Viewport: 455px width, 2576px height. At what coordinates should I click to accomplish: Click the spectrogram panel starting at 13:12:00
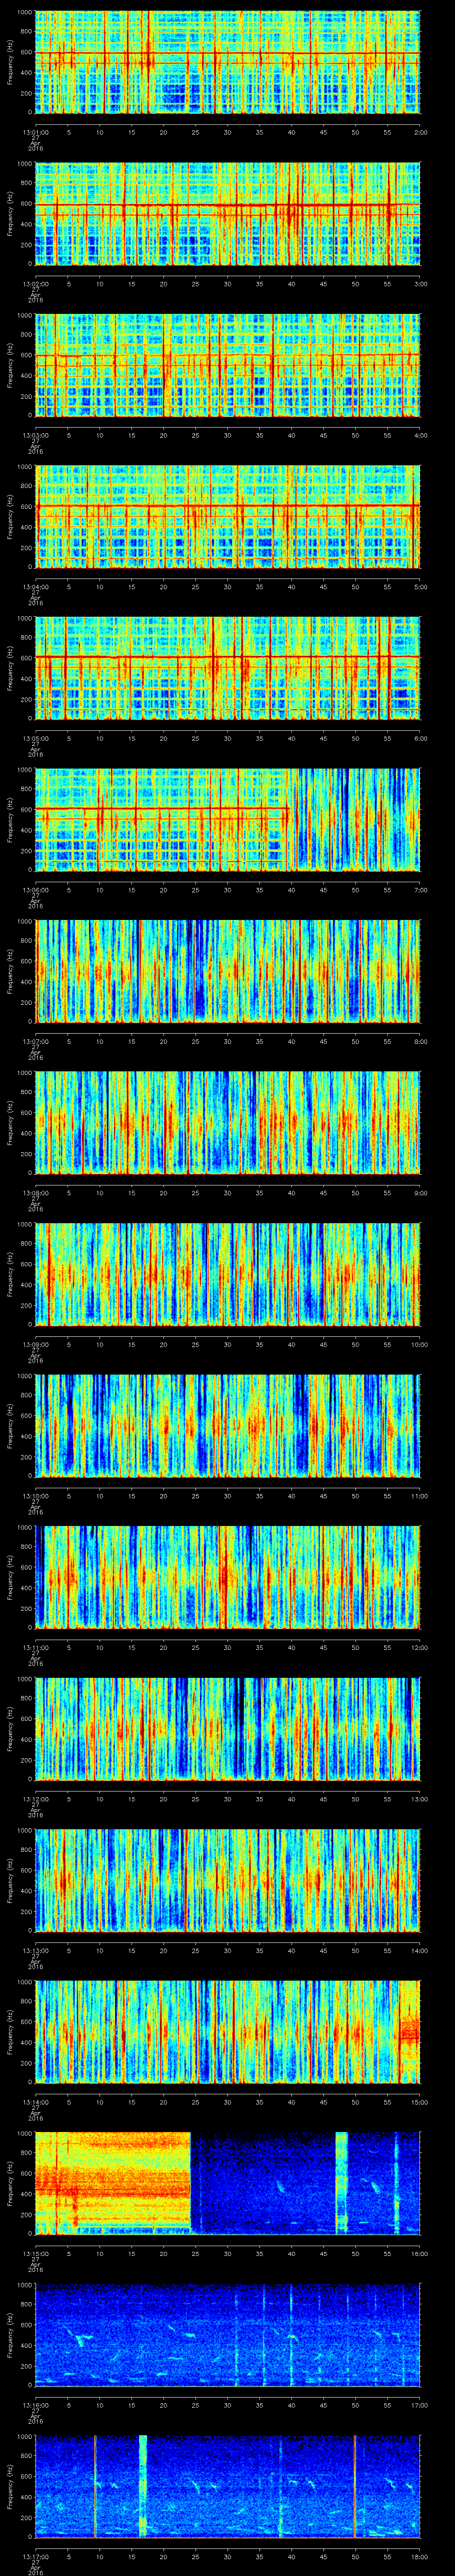228,1728
